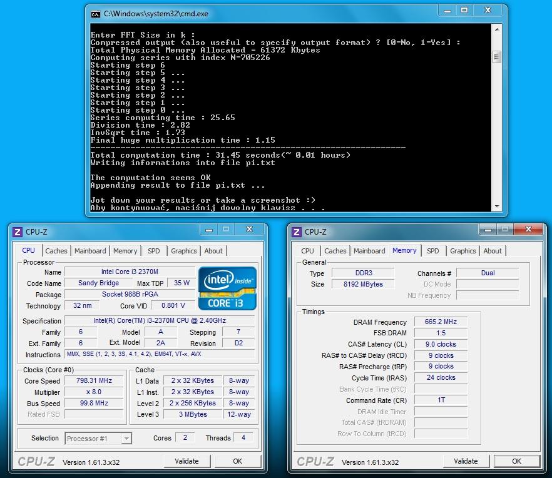Open the About tab in left CPU-Z window
The width and height of the screenshot is (552, 478).
[x=213, y=251]
